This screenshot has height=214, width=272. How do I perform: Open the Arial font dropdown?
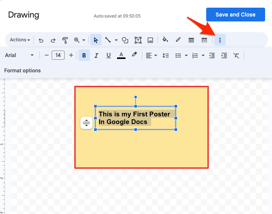point(19,55)
